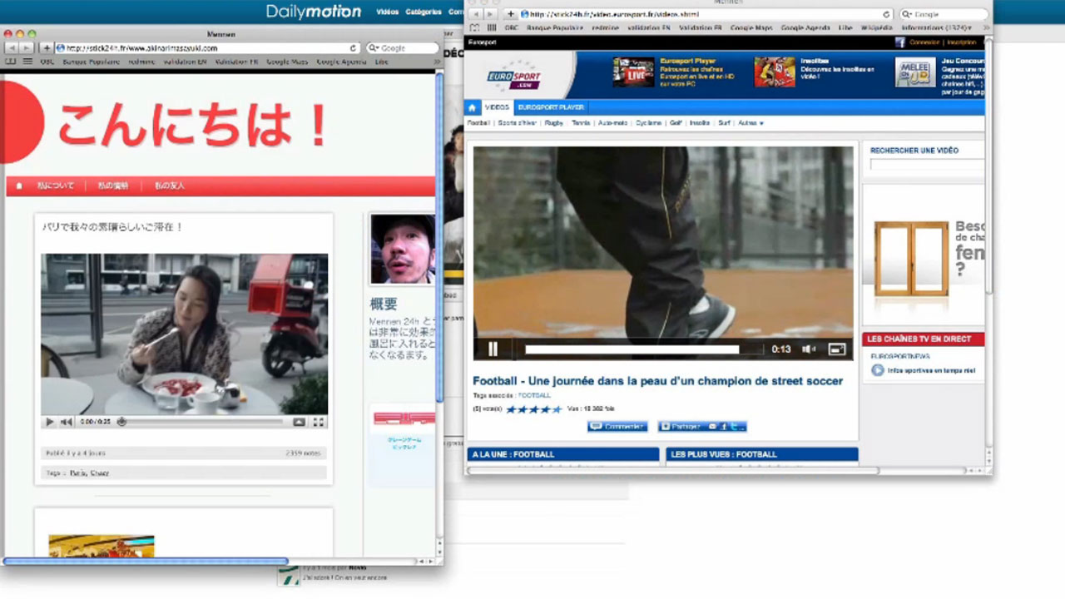Reload the Eurosport page
This screenshot has width=1065, height=599.
click(x=887, y=14)
